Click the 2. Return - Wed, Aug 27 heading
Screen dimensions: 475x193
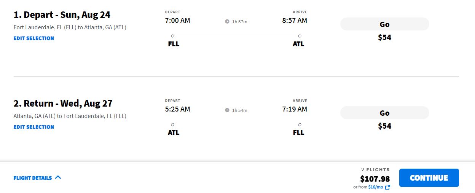63,104
